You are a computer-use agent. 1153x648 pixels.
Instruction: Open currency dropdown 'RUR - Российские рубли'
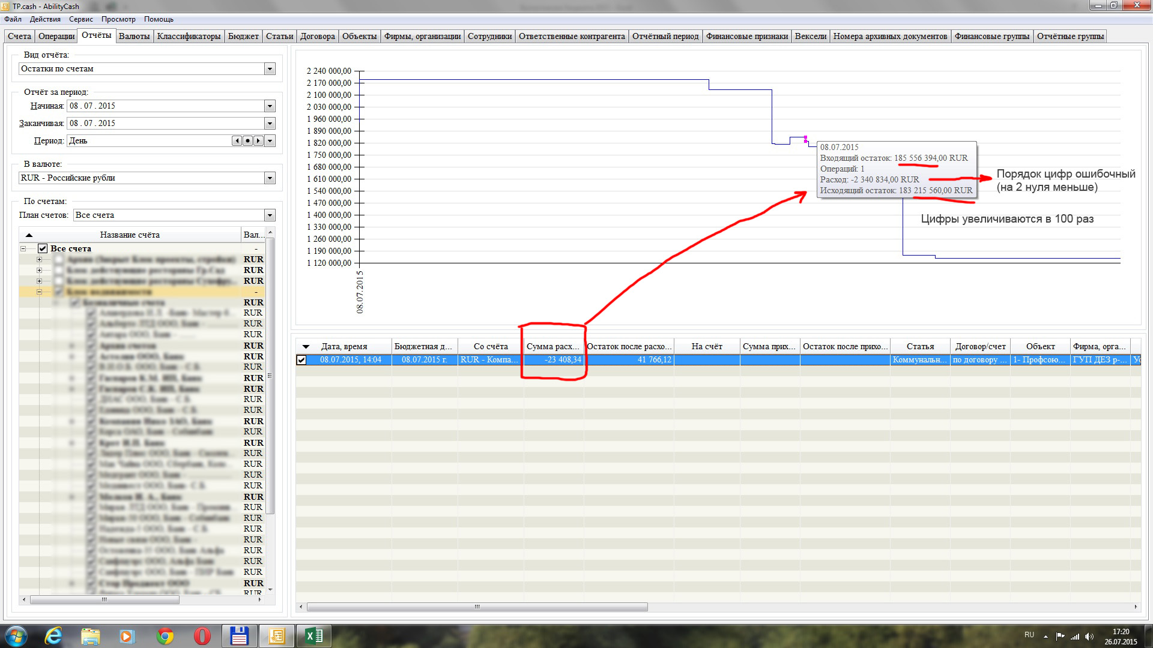pos(270,178)
